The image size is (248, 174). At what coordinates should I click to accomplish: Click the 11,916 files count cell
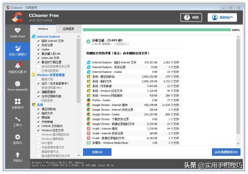click(x=170, y=105)
